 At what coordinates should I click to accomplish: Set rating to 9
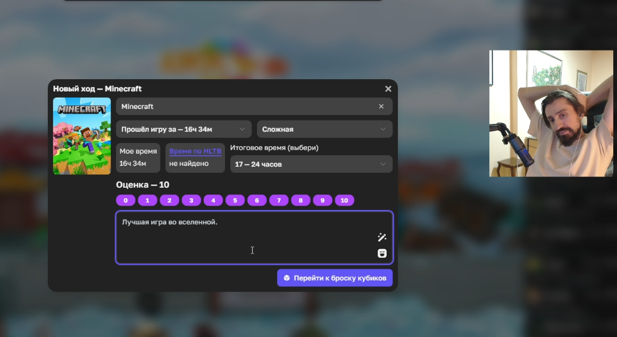pyautogui.click(x=322, y=200)
